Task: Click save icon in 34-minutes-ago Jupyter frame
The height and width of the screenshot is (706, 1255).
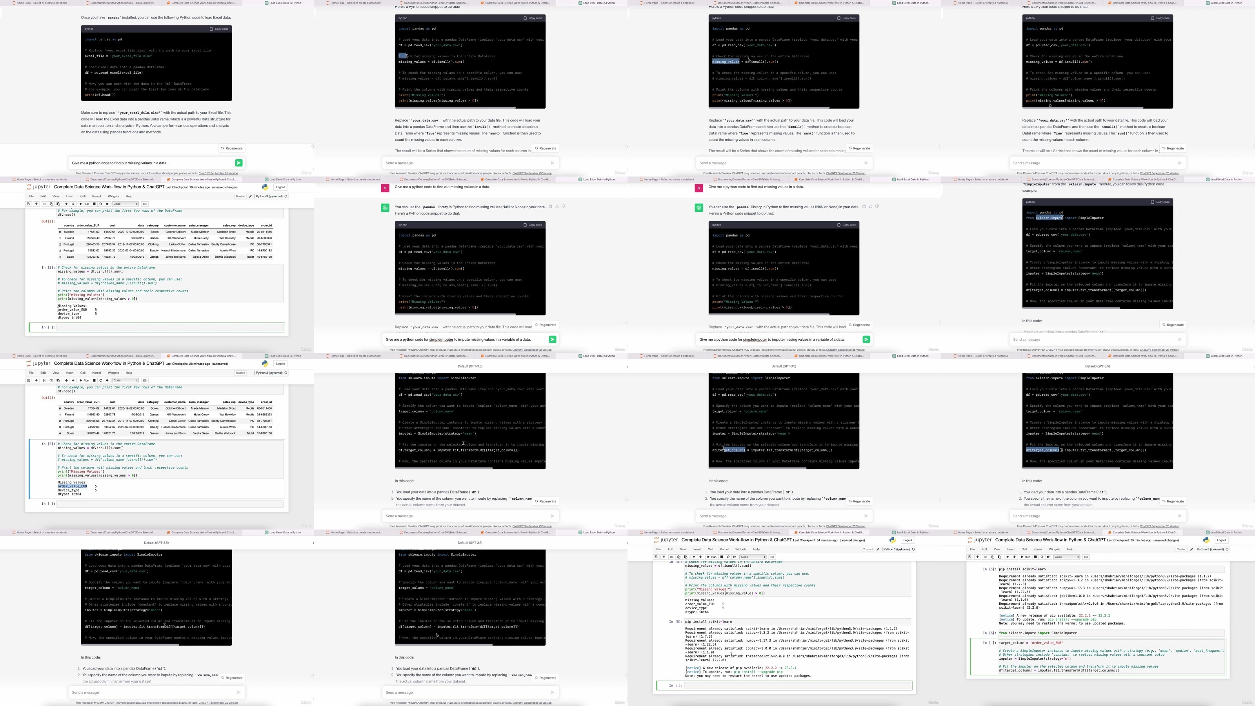Action: tap(656, 557)
